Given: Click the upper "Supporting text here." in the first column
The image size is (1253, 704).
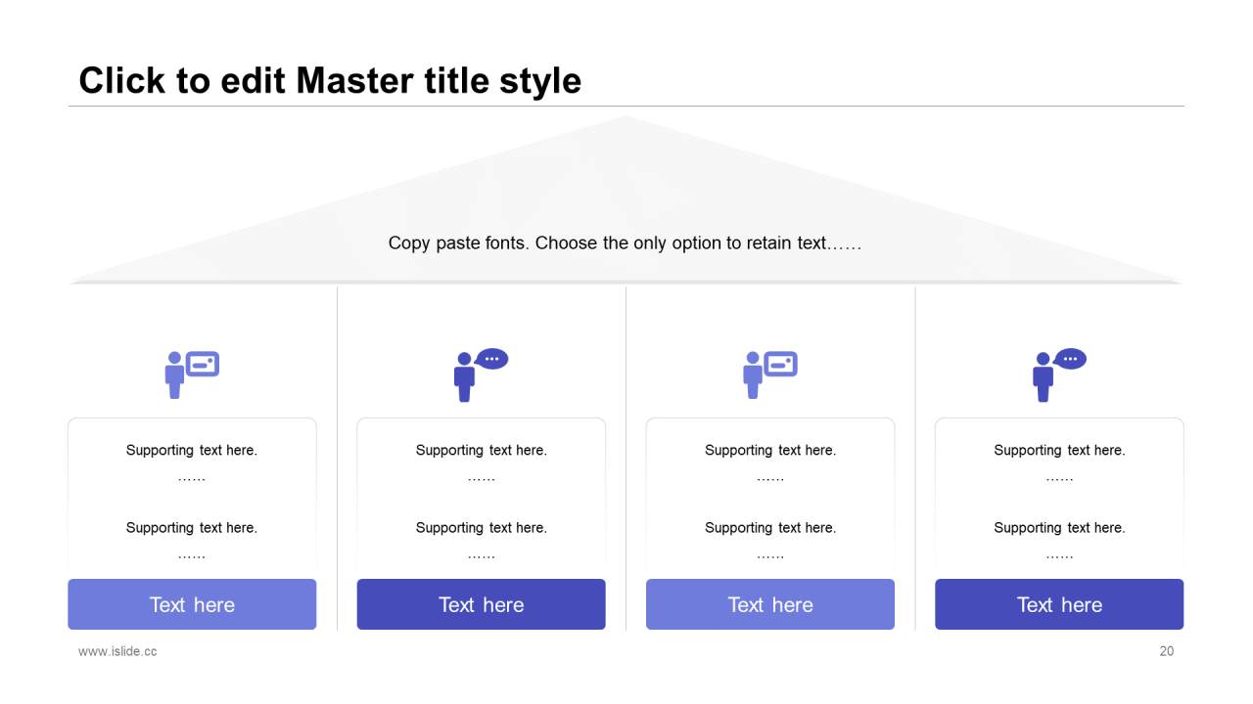Looking at the screenshot, I should coord(192,451).
